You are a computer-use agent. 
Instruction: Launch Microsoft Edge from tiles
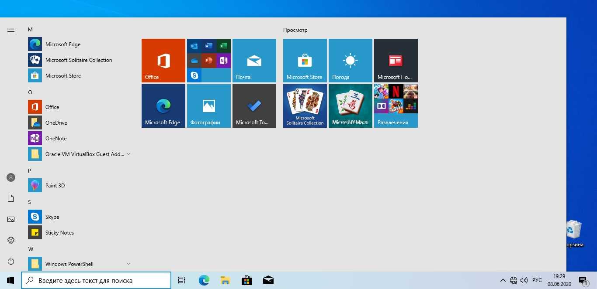tap(163, 106)
